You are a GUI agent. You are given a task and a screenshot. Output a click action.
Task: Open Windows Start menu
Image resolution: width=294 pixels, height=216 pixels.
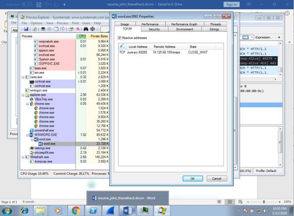coord(7,210)
